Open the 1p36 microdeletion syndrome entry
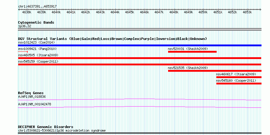This screenshot has width=270, height=135. 62,130
